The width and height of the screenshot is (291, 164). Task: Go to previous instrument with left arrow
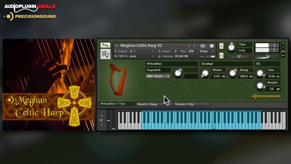click(x=189, y=46)
